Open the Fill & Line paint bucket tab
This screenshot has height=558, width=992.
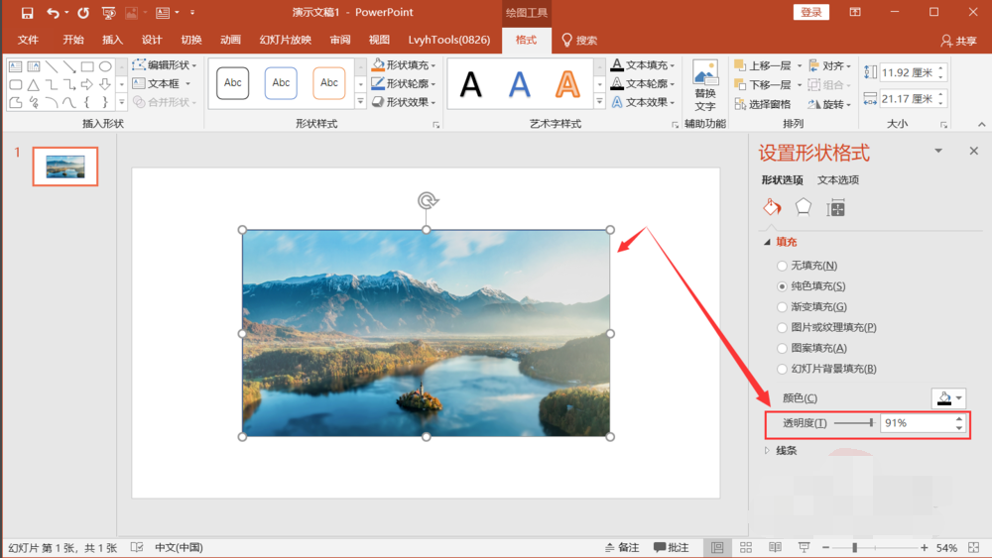[x=772, y=207]
